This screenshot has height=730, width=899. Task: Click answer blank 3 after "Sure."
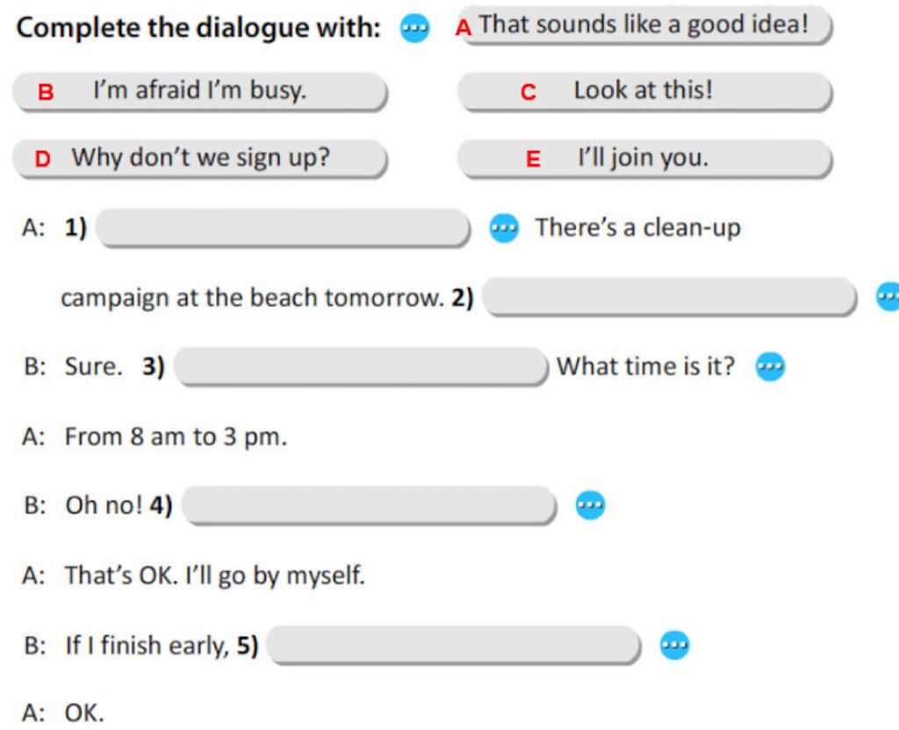click(361, 367)
